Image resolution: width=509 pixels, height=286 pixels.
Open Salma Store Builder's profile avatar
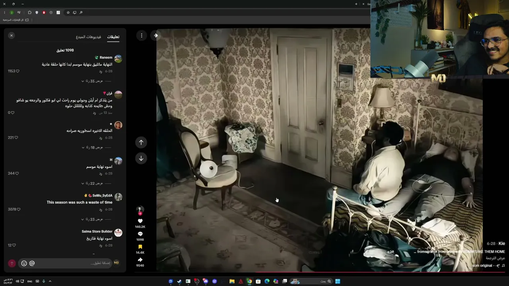[x=118, y=233]
